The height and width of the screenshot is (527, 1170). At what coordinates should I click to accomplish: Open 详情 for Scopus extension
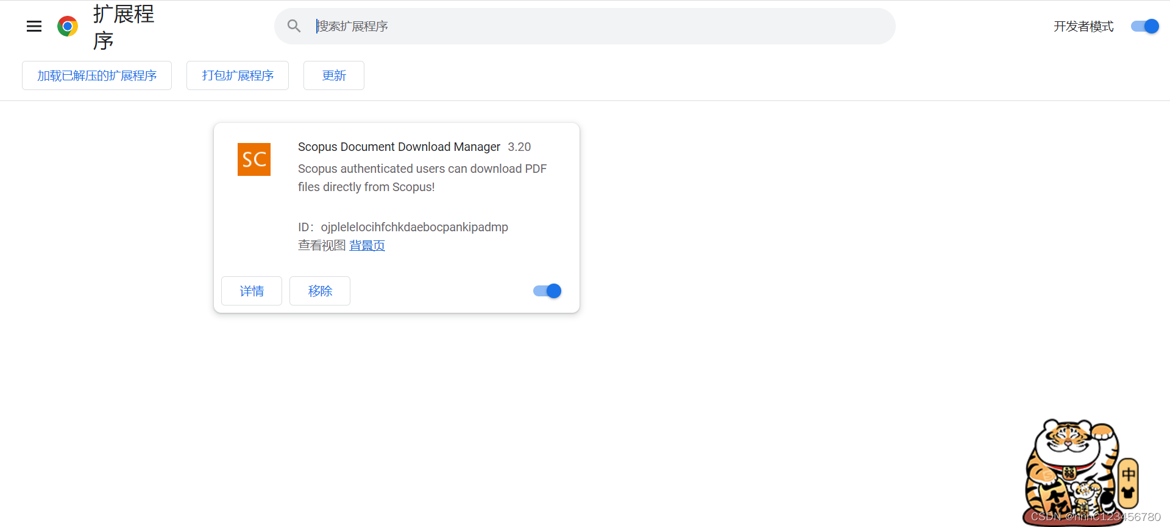[x=252, y=291]
